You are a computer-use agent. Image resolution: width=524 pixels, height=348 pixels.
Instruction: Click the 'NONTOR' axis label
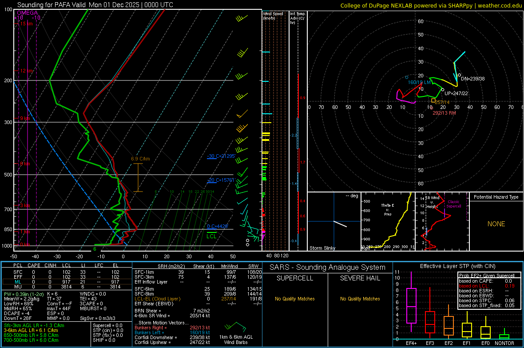coord(504,343)
